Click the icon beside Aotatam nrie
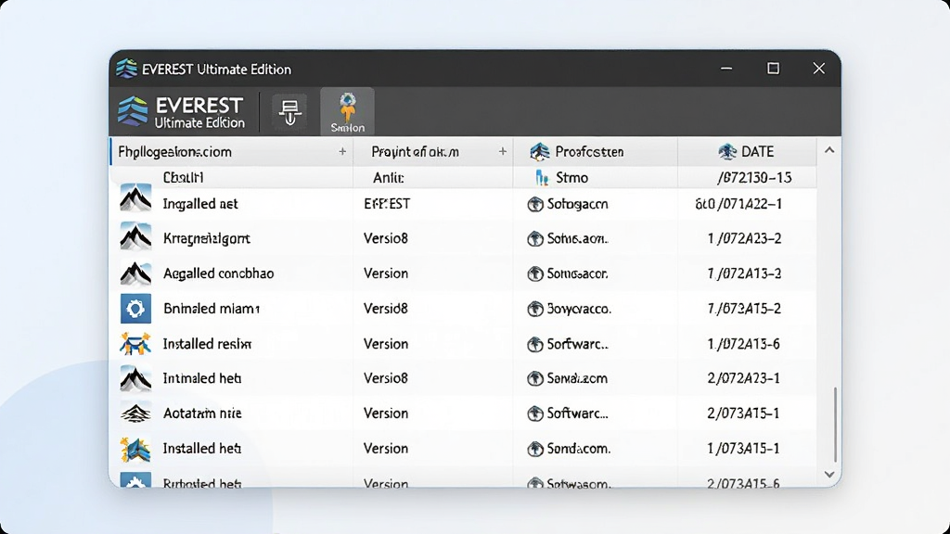This screenshot has width=950, height=534. [x=135, y=413]
